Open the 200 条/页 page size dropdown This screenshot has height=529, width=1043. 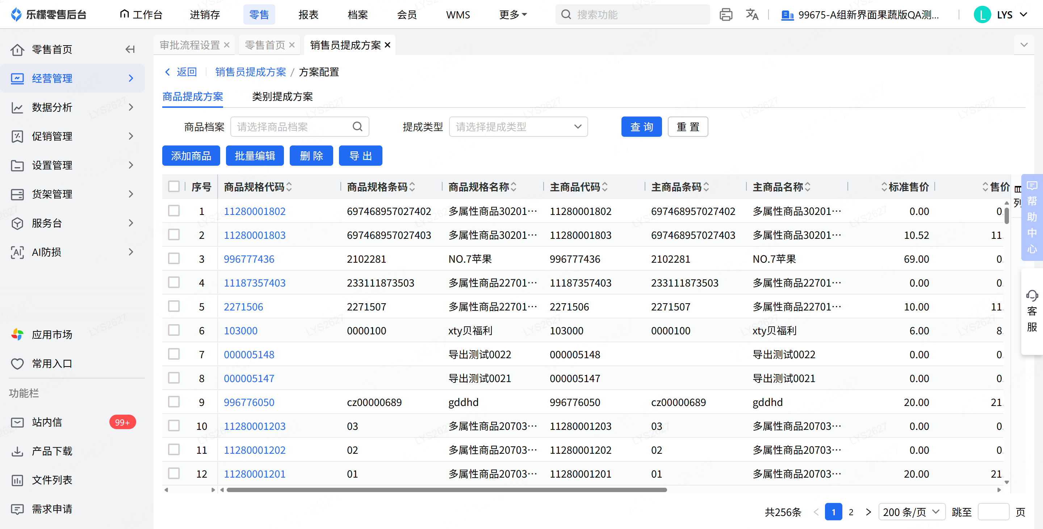tap(912, 512)
